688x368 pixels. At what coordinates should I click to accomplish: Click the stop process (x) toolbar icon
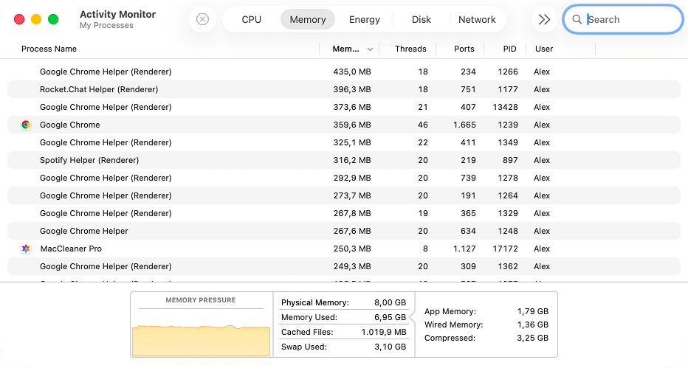click(202, 19)
